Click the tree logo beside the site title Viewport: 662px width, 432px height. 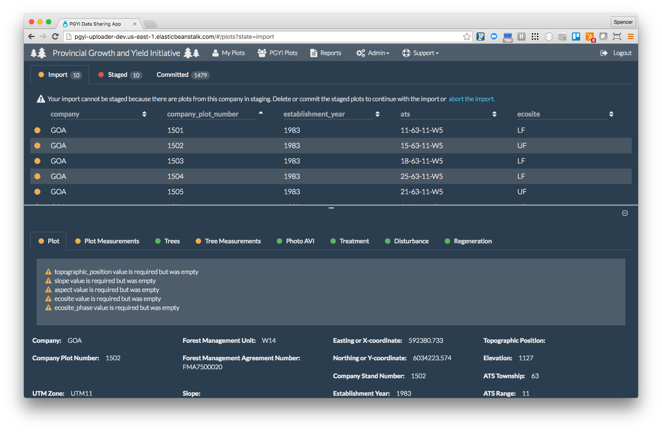pyautogui.click(x=38, y=53)
